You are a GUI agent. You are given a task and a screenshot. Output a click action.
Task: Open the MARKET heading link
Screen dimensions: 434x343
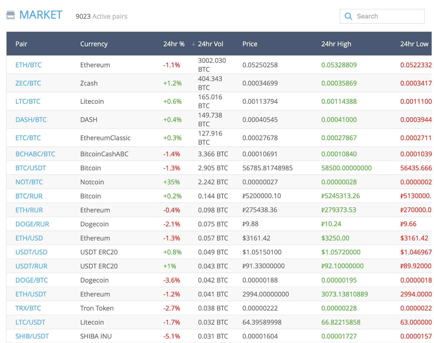coord(41,15)
